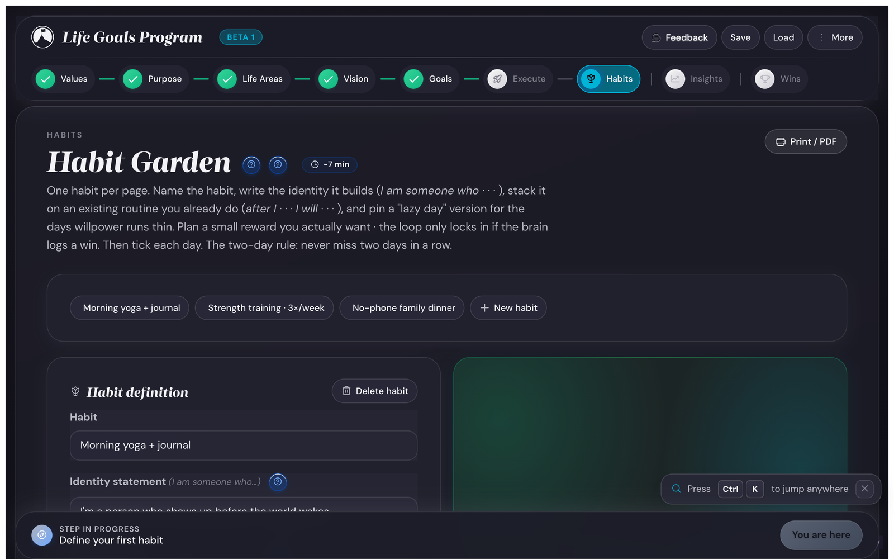Open the Feedback button
894x559 pixels.
(679, 37)
